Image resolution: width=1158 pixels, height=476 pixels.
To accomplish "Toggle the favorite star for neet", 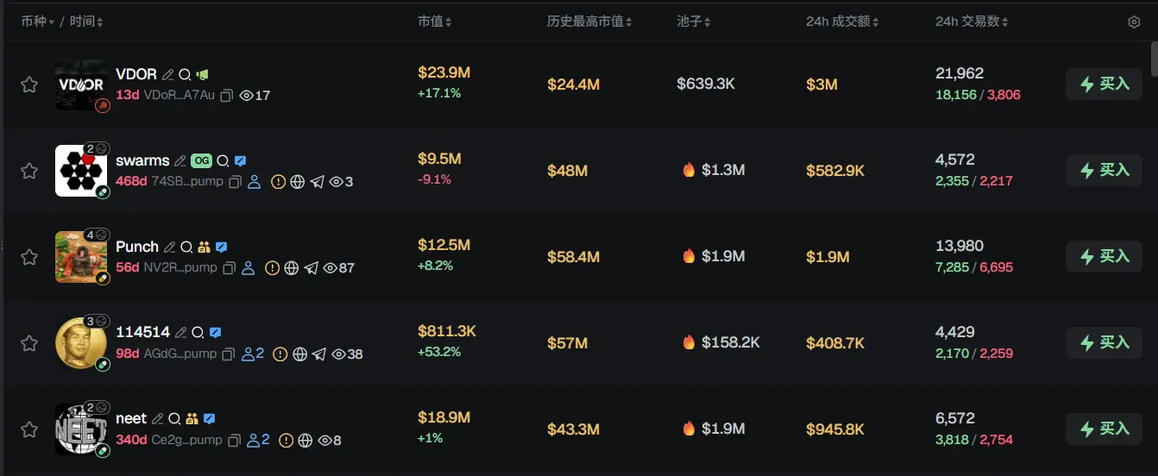I will pos(29,429).
